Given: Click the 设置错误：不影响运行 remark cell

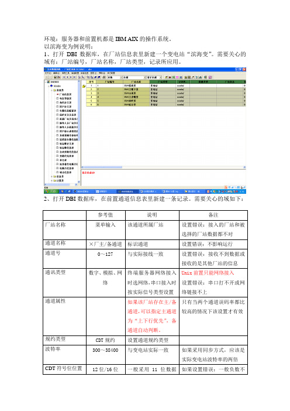Looking at the screenshot, I should point(207,244).
